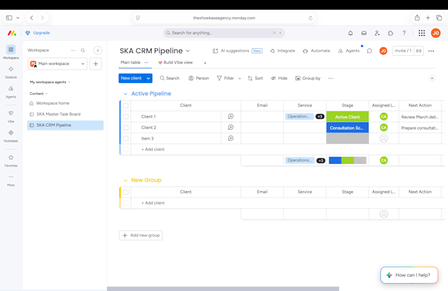
Task: Open conversation for Client 2
Action: 231,127
